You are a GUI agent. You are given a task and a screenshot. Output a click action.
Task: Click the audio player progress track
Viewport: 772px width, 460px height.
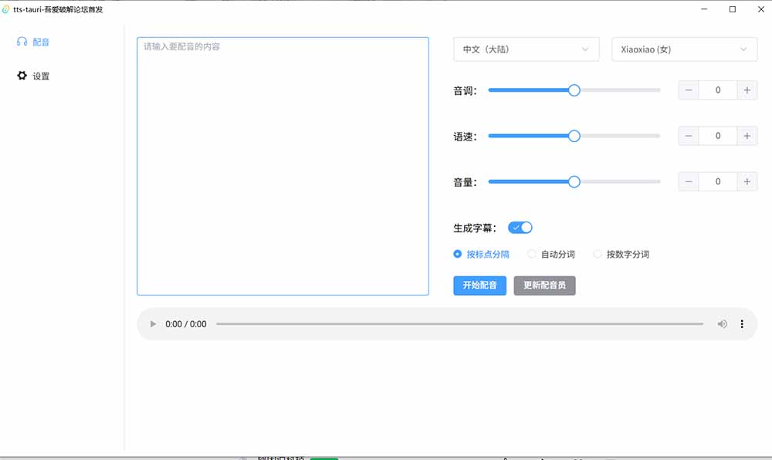(x=459, y=323)
